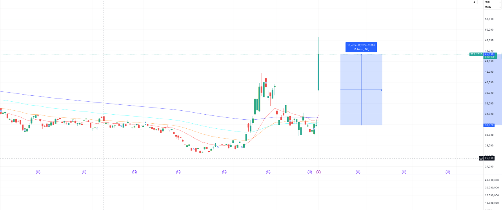
Task: Click the 40,000 label on the price scale
Action: coord(489,82)
